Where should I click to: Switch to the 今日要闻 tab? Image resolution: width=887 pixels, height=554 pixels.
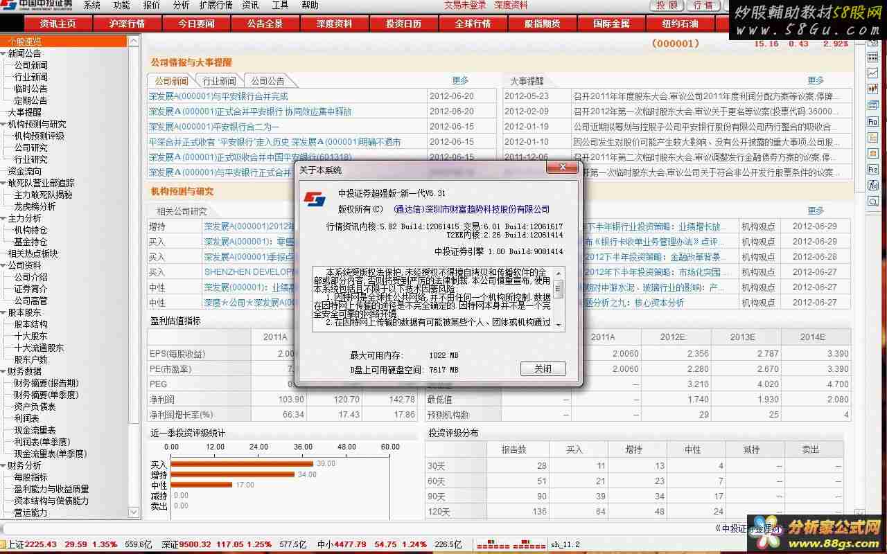pyautogui.click(x=196, y=24)
